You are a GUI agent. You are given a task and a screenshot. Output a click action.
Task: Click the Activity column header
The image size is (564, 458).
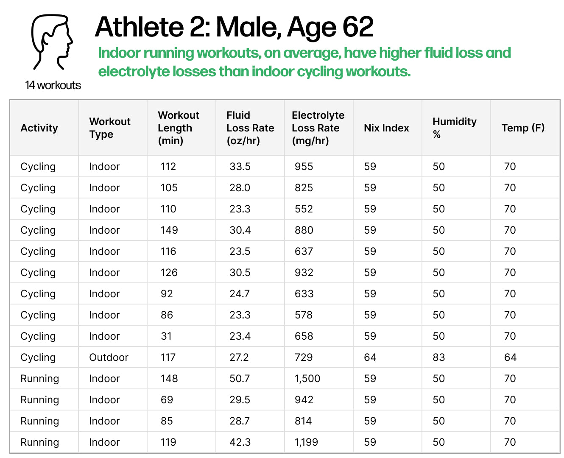39,128
